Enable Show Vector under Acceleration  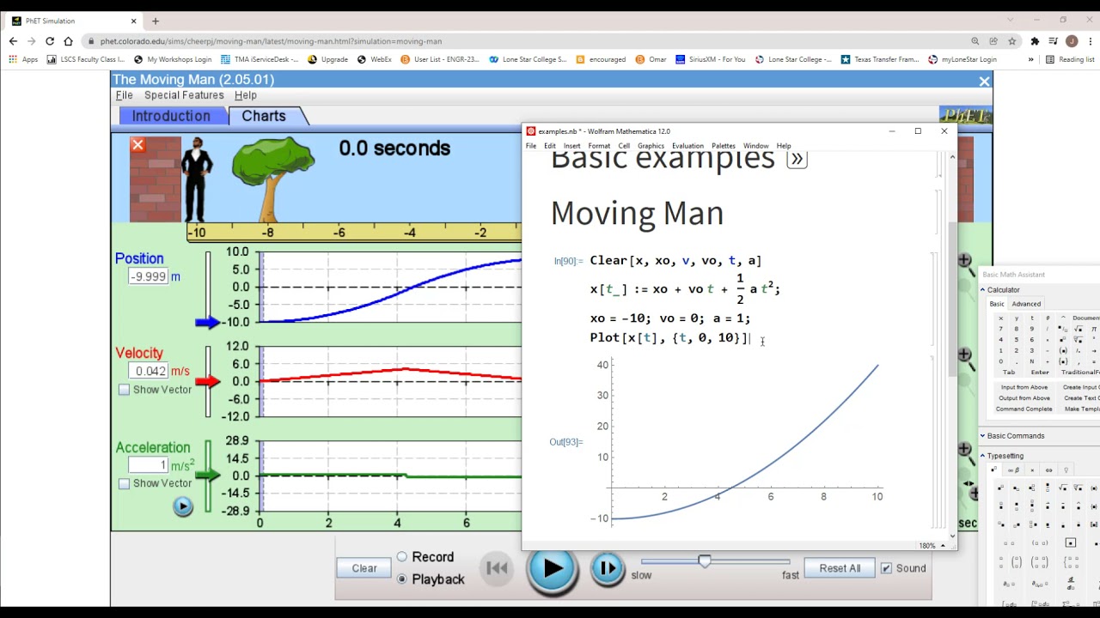[x=124, y=484]
